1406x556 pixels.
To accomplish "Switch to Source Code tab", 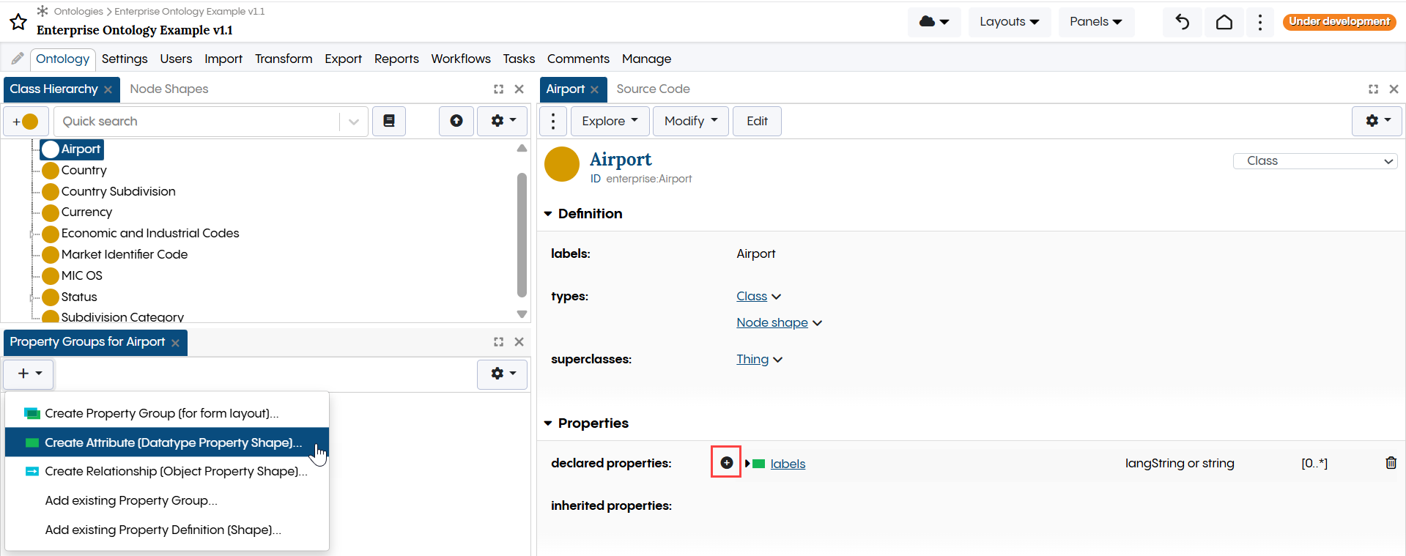I will click(x=653, y=89).
